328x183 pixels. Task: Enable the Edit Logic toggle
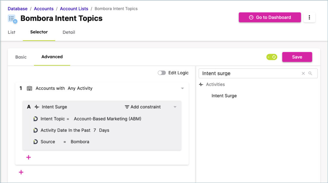click(x=162, y=73)
